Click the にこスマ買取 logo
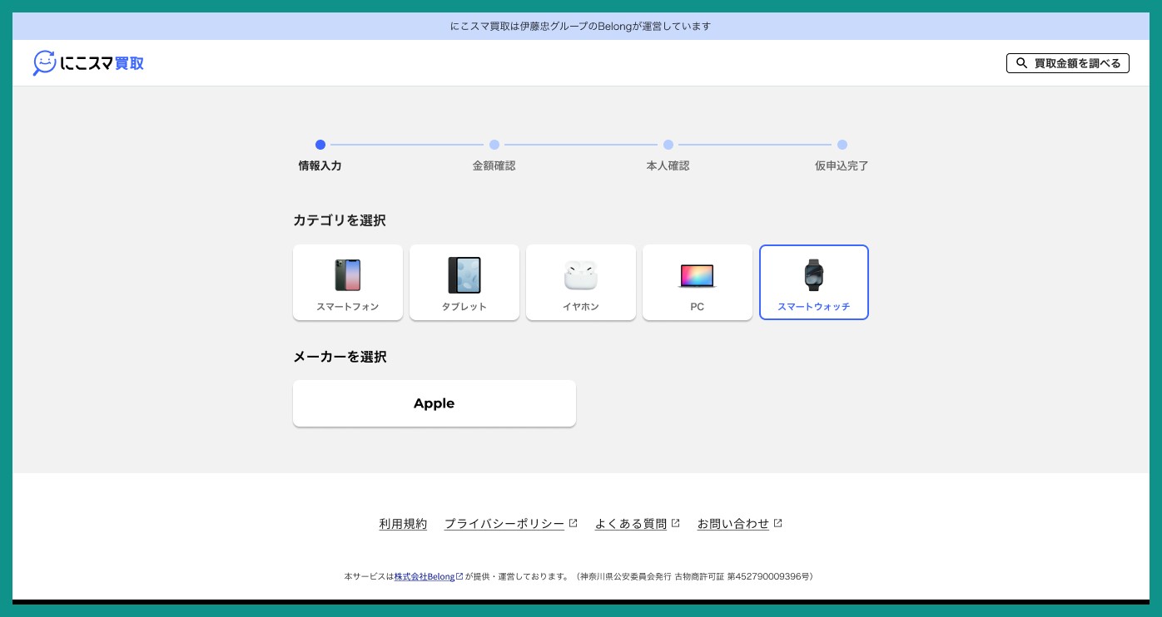Image resolution: width=1162 pixels, height=617 pixels. tap(88, 63)
